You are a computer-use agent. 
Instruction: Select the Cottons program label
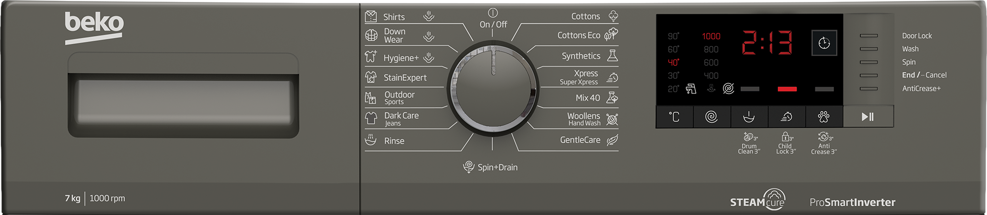point(585,16)
